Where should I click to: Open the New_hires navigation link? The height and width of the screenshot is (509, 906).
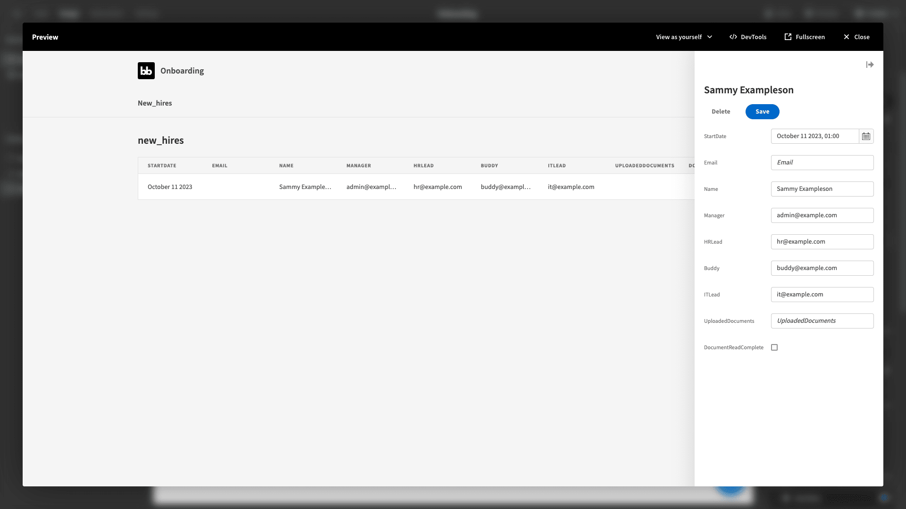click(155, 103)
